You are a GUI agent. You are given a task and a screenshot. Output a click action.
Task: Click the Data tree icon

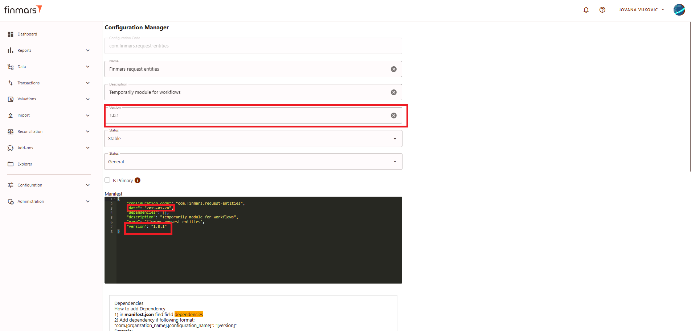click(11, 67)
